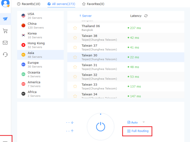Click the Korea flag icon
190x142 pixels.
[x=23, y=35]
